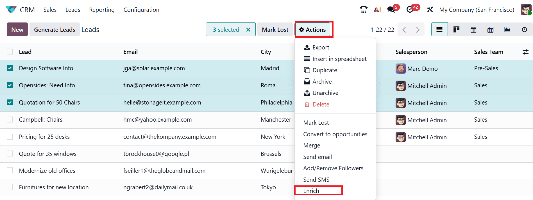Open the VoIP phone icon
Viewport: 533px width, 200px height.
coord(364,10)
